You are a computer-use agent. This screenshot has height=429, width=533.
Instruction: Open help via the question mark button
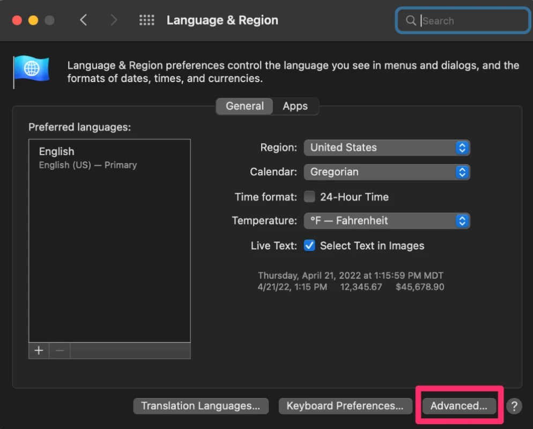coord(514,406)
